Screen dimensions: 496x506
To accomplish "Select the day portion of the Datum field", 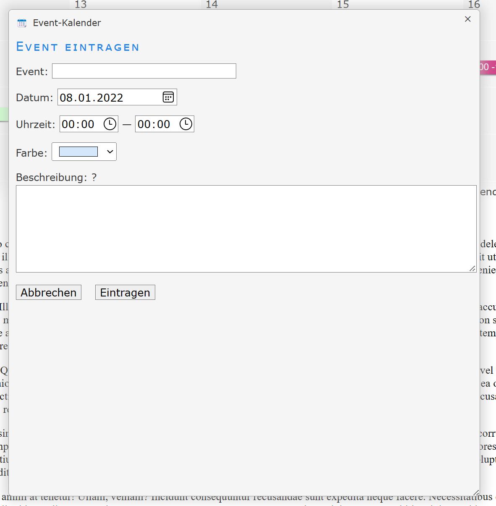I will point(66,98).
